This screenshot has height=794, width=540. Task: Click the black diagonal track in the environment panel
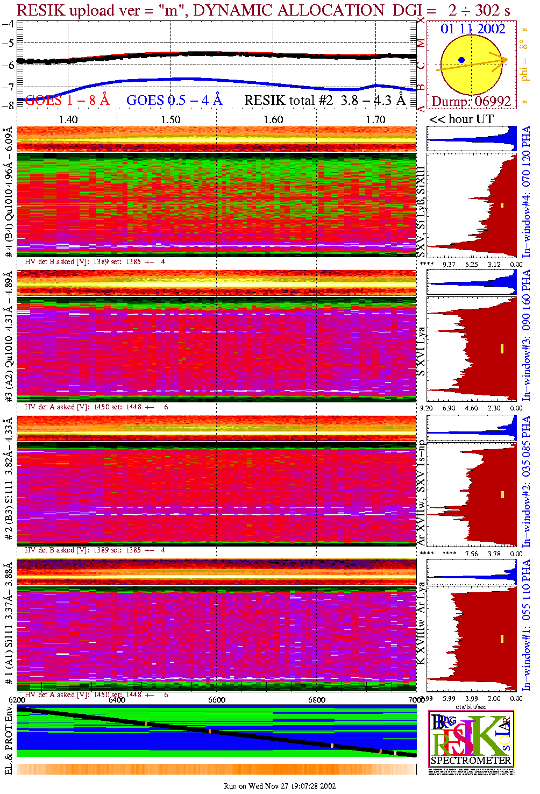pyautogui.click(x=217, y=733)
